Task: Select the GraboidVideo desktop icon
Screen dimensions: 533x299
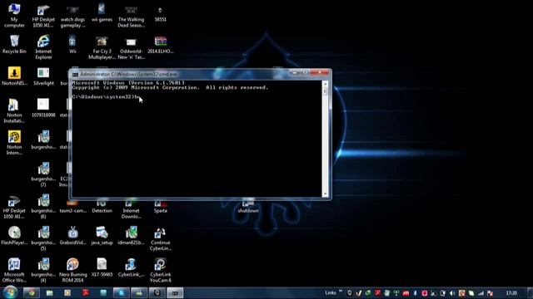Action: pos(72,235)
